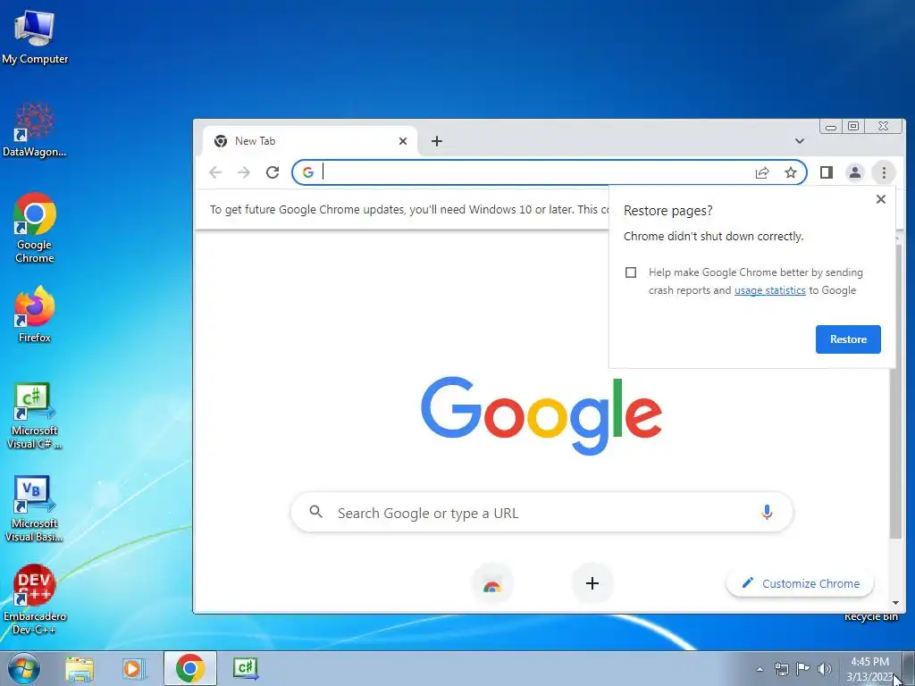Screen dimensions: 915x686
Task: Click the Google logo
Action: pos(541,415)
